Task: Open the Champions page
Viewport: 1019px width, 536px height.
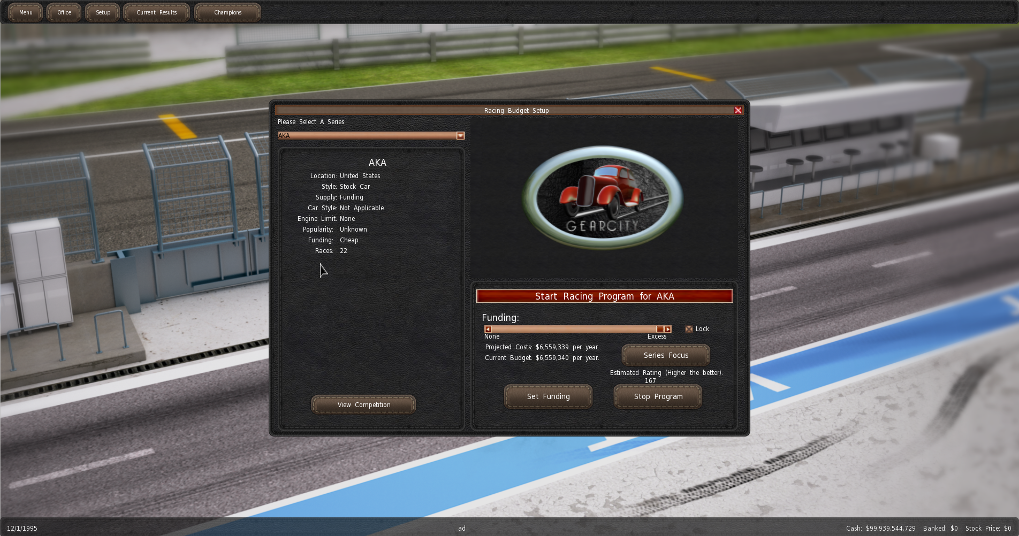Action: click(227, 12)
